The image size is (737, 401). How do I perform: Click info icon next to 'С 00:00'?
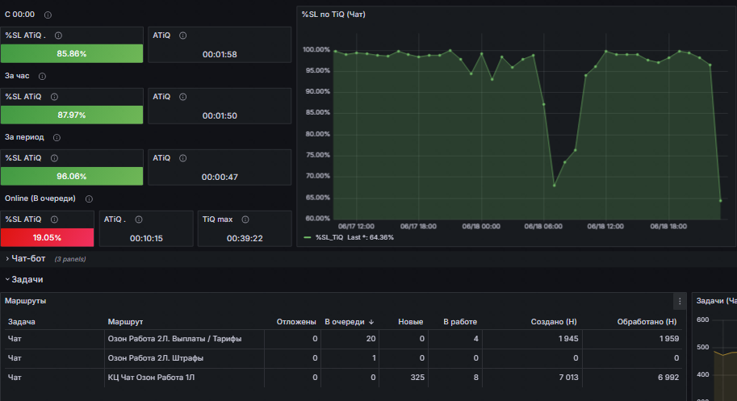point(48,15)
